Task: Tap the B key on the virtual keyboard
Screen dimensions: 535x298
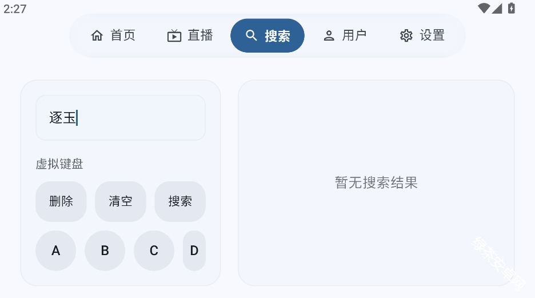Action: coord(105,251)
